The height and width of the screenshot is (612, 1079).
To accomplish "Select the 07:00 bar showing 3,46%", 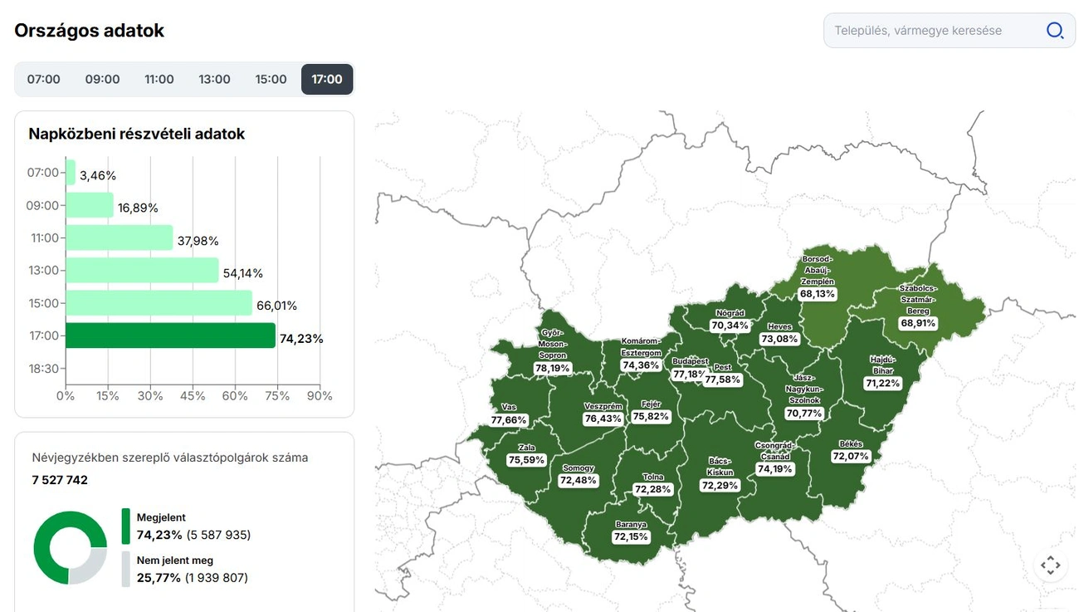I will pyautogui.click(x=71, y=173).
